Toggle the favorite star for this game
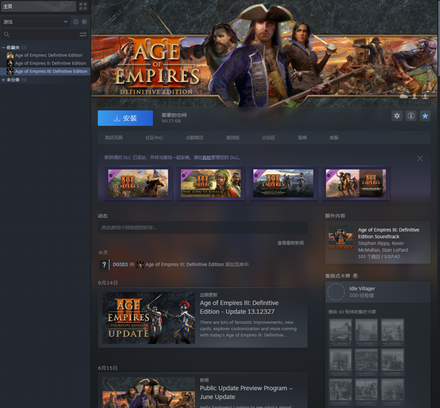Screen dimensions: 440x408 point(425,116)
